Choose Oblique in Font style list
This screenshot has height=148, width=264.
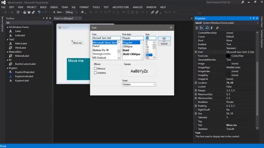[127, 46]
